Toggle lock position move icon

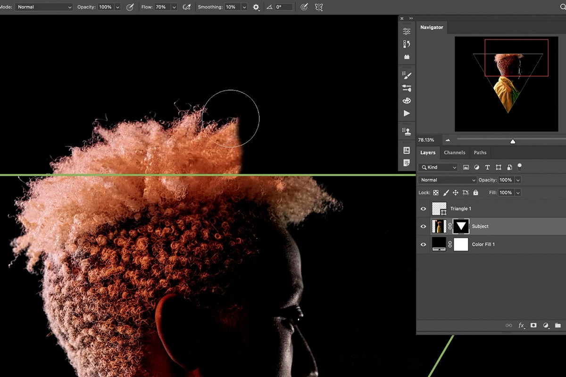(x=456, y=193)
